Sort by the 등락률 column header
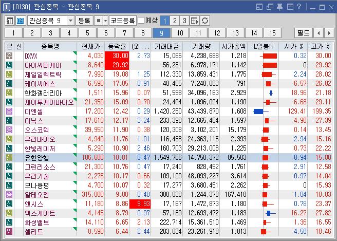The image size is (337, 241). [x=117, y=46]
